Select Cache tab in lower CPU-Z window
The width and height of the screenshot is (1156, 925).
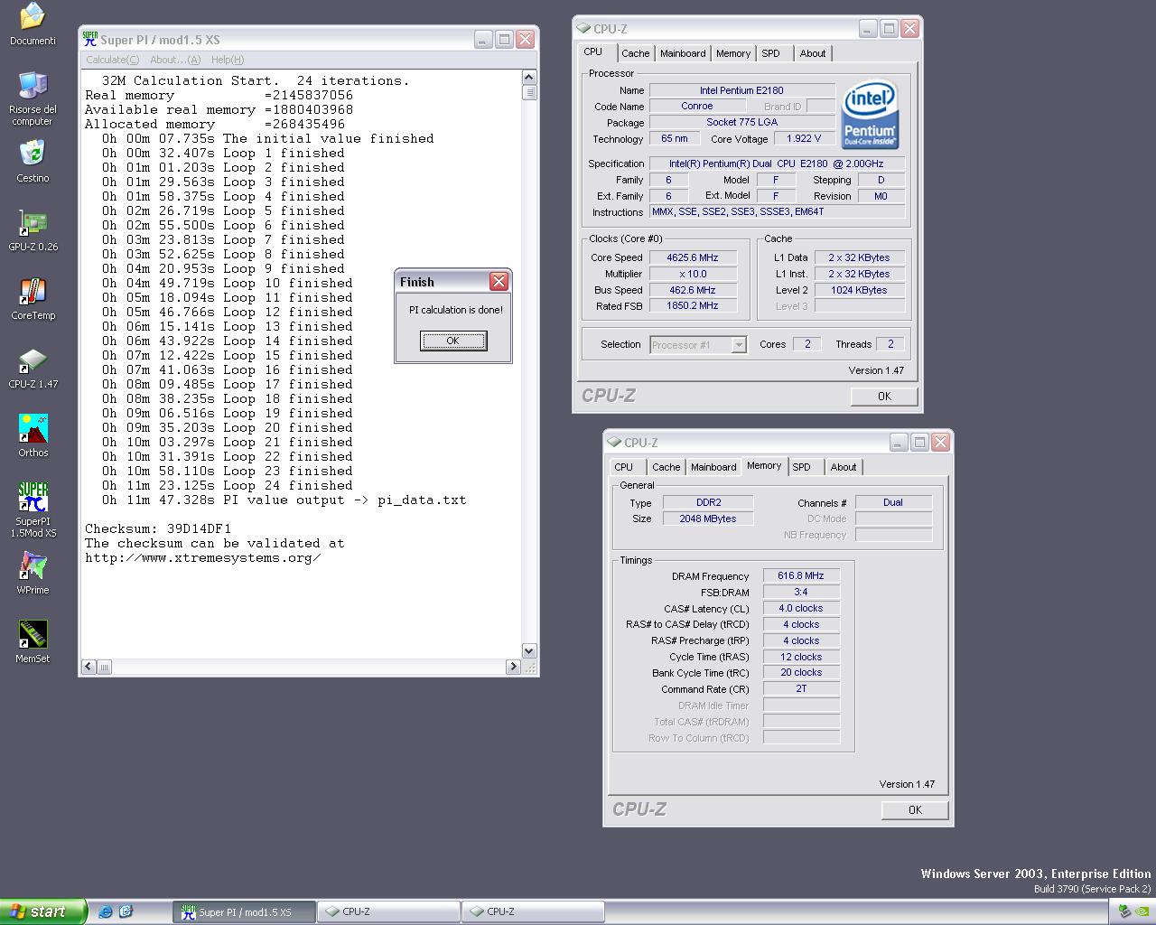click(x=666, y=467)
